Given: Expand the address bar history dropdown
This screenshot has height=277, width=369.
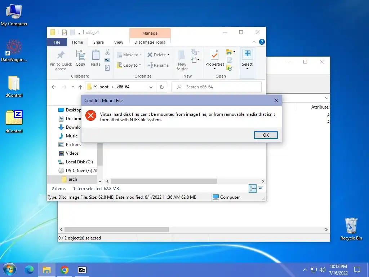Looking at the screenshot, I should pos(151,87).
